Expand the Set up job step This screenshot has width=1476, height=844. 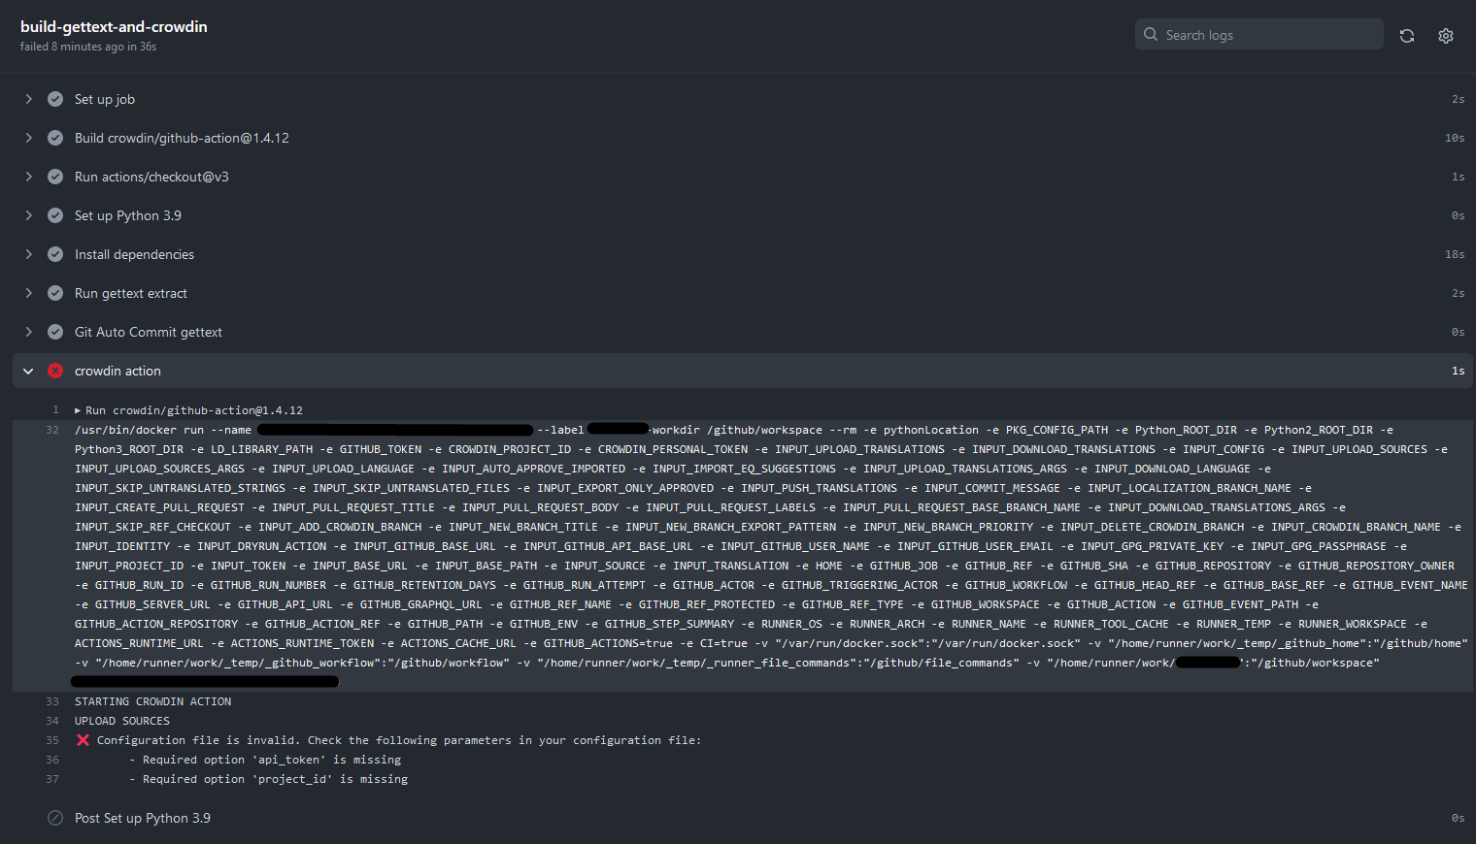pyautogui.click(x=28, y=98)
